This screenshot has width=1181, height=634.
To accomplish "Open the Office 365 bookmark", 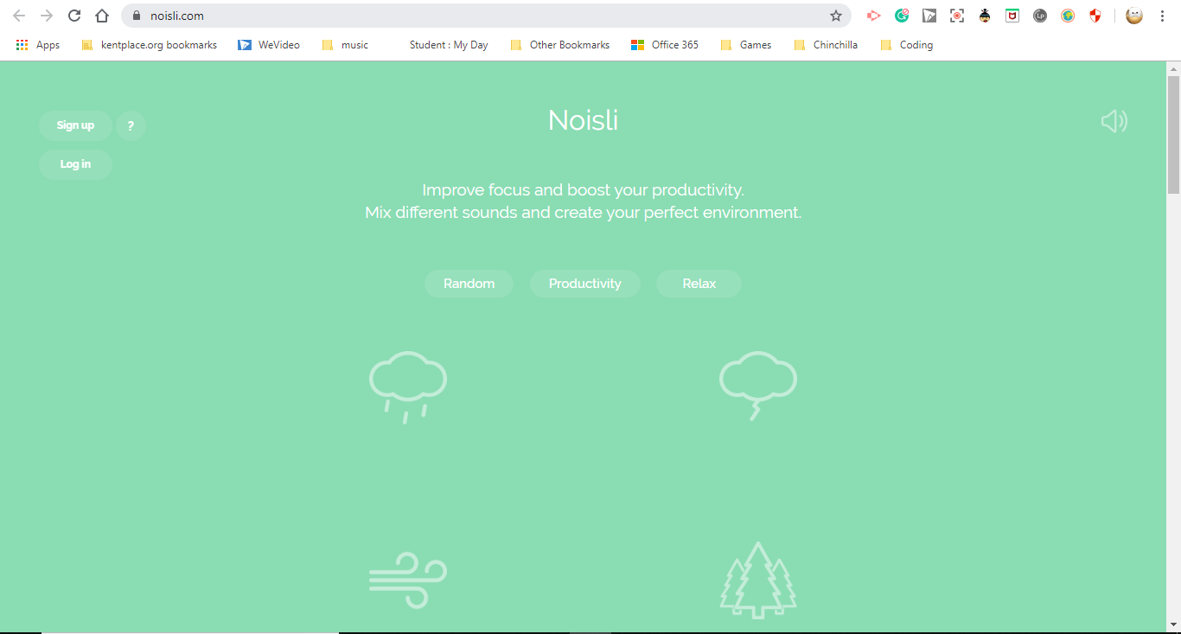I will click(x=665, y=45).
